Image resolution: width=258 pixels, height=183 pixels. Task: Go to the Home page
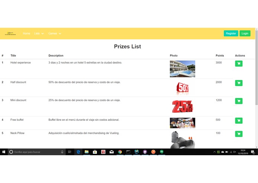coord(26,33)
